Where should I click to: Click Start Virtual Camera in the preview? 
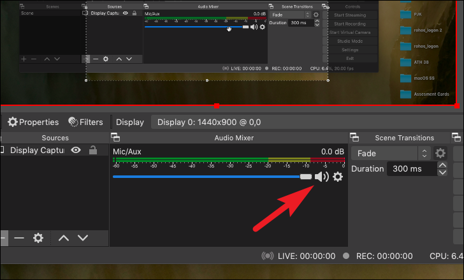[x=350, y=33]
